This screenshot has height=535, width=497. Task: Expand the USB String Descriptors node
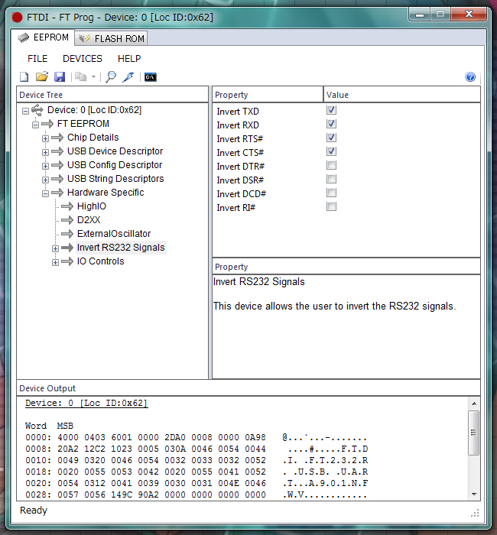click(x=45, y=180)
